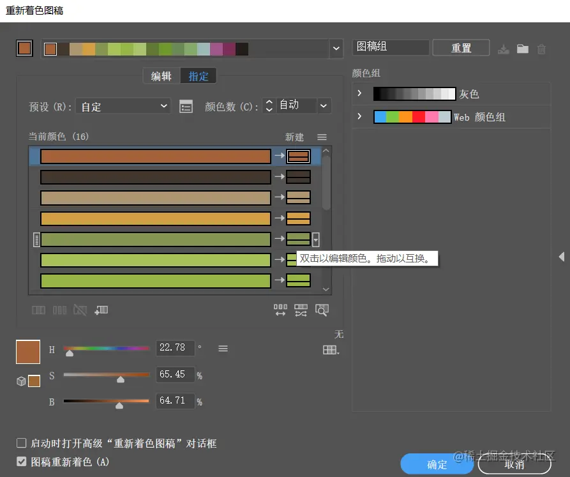
Task: Uncheck 图稿重新着色 (A) checkbox
Action: click(x=22, y=462)
